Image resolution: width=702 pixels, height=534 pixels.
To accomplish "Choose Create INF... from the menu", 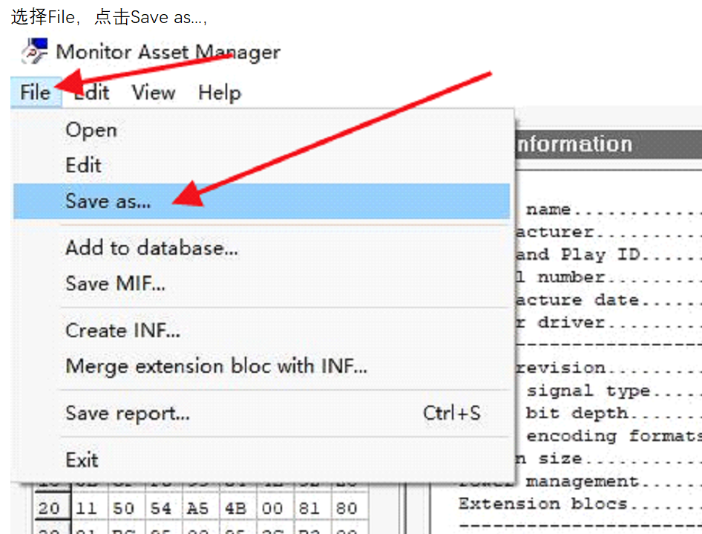I will 122,331.
